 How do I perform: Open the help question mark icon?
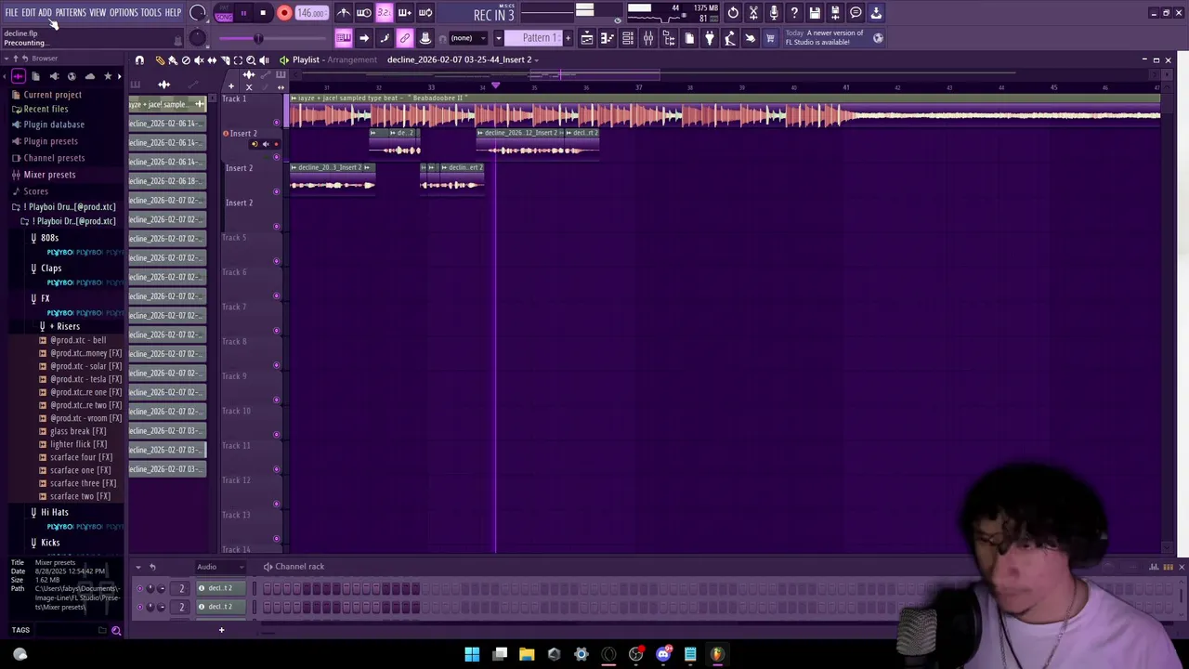click(794, 13)
